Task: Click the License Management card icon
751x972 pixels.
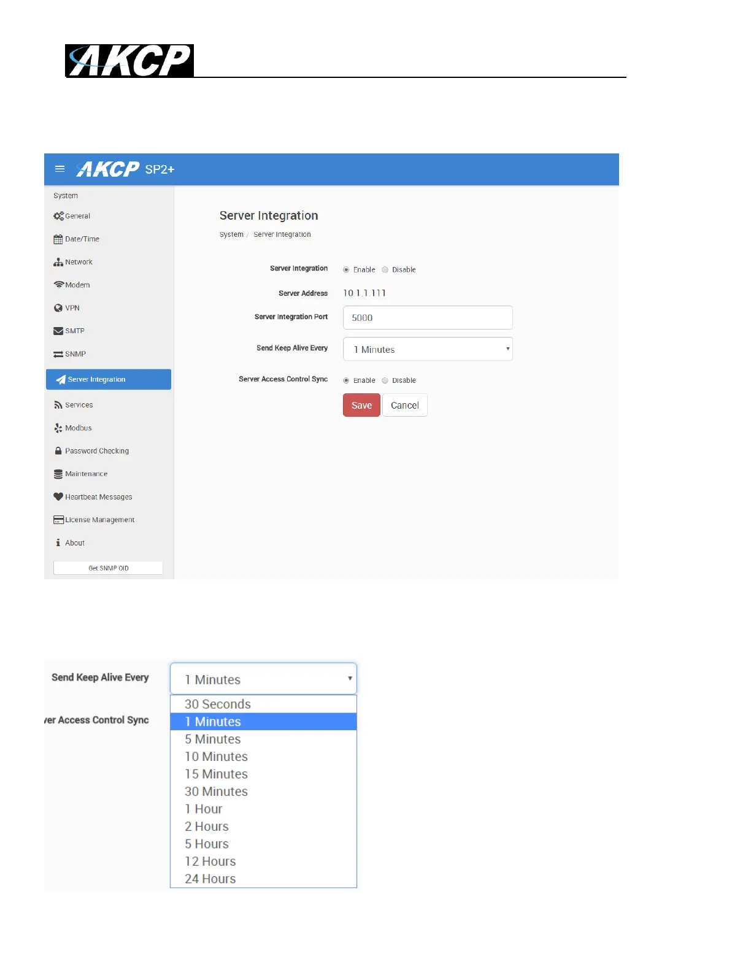Action: [x=58, y=520]
